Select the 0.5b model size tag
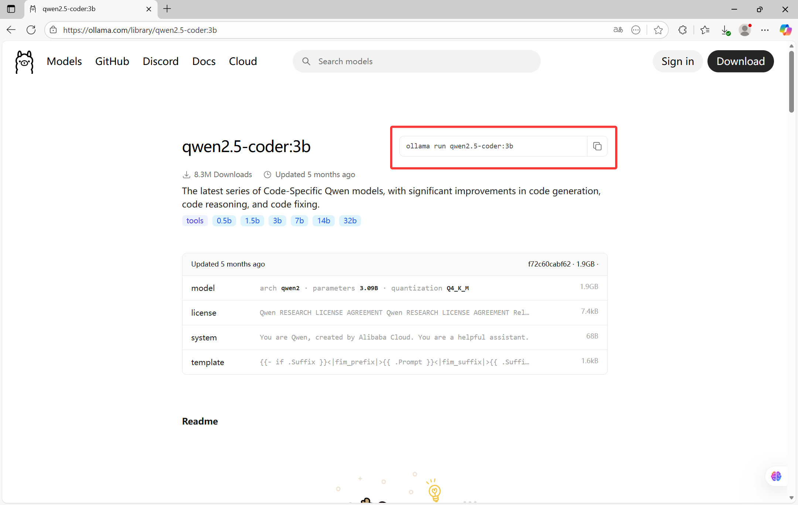Screen dimensions: 798x505 (224, 221)
